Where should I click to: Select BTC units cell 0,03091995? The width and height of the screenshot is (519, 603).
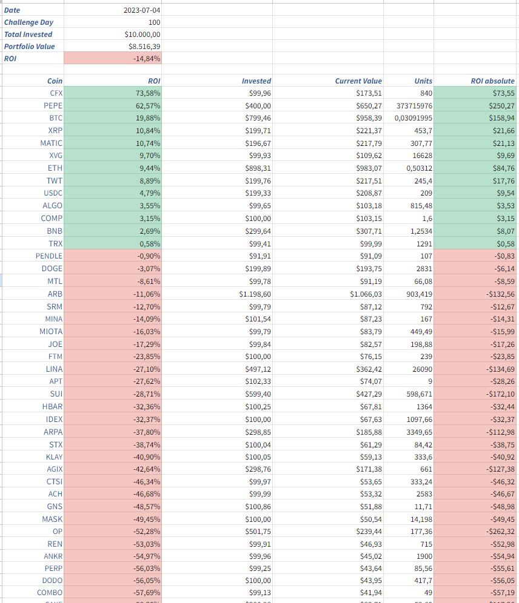409,117
